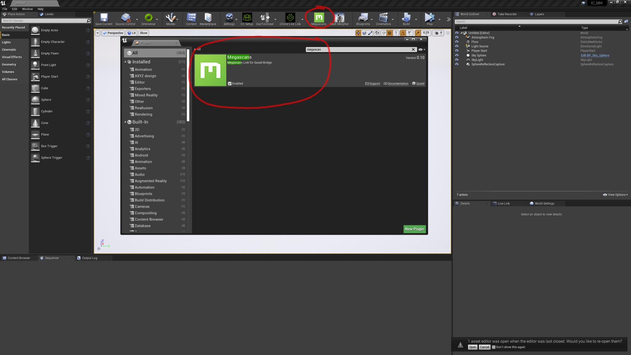
Task: Switch to the World Settings tab
Action: pyautogui.click(x=545, y=204)
